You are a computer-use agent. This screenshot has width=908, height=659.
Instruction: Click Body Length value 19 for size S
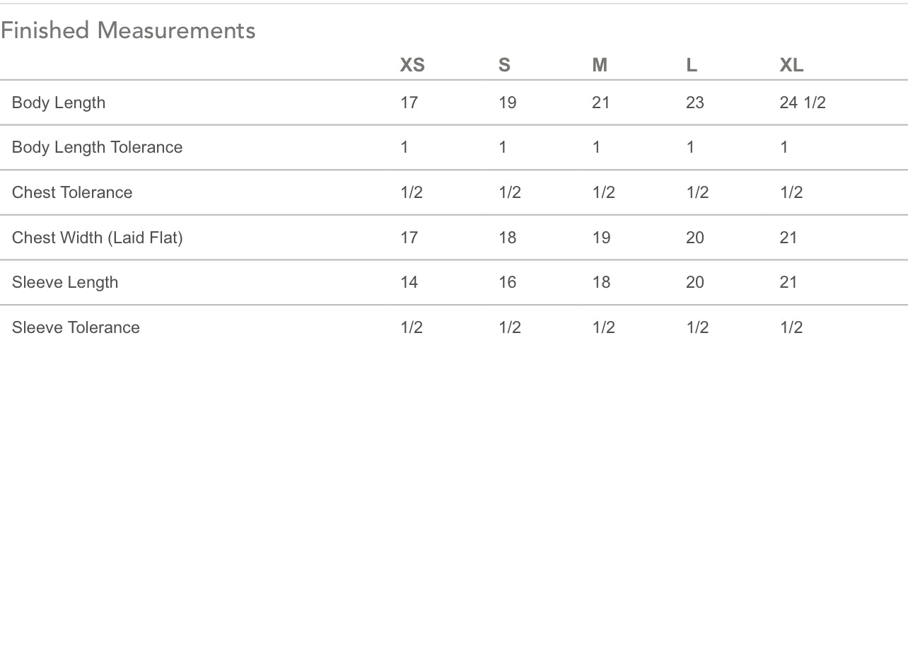pos(508,103)
